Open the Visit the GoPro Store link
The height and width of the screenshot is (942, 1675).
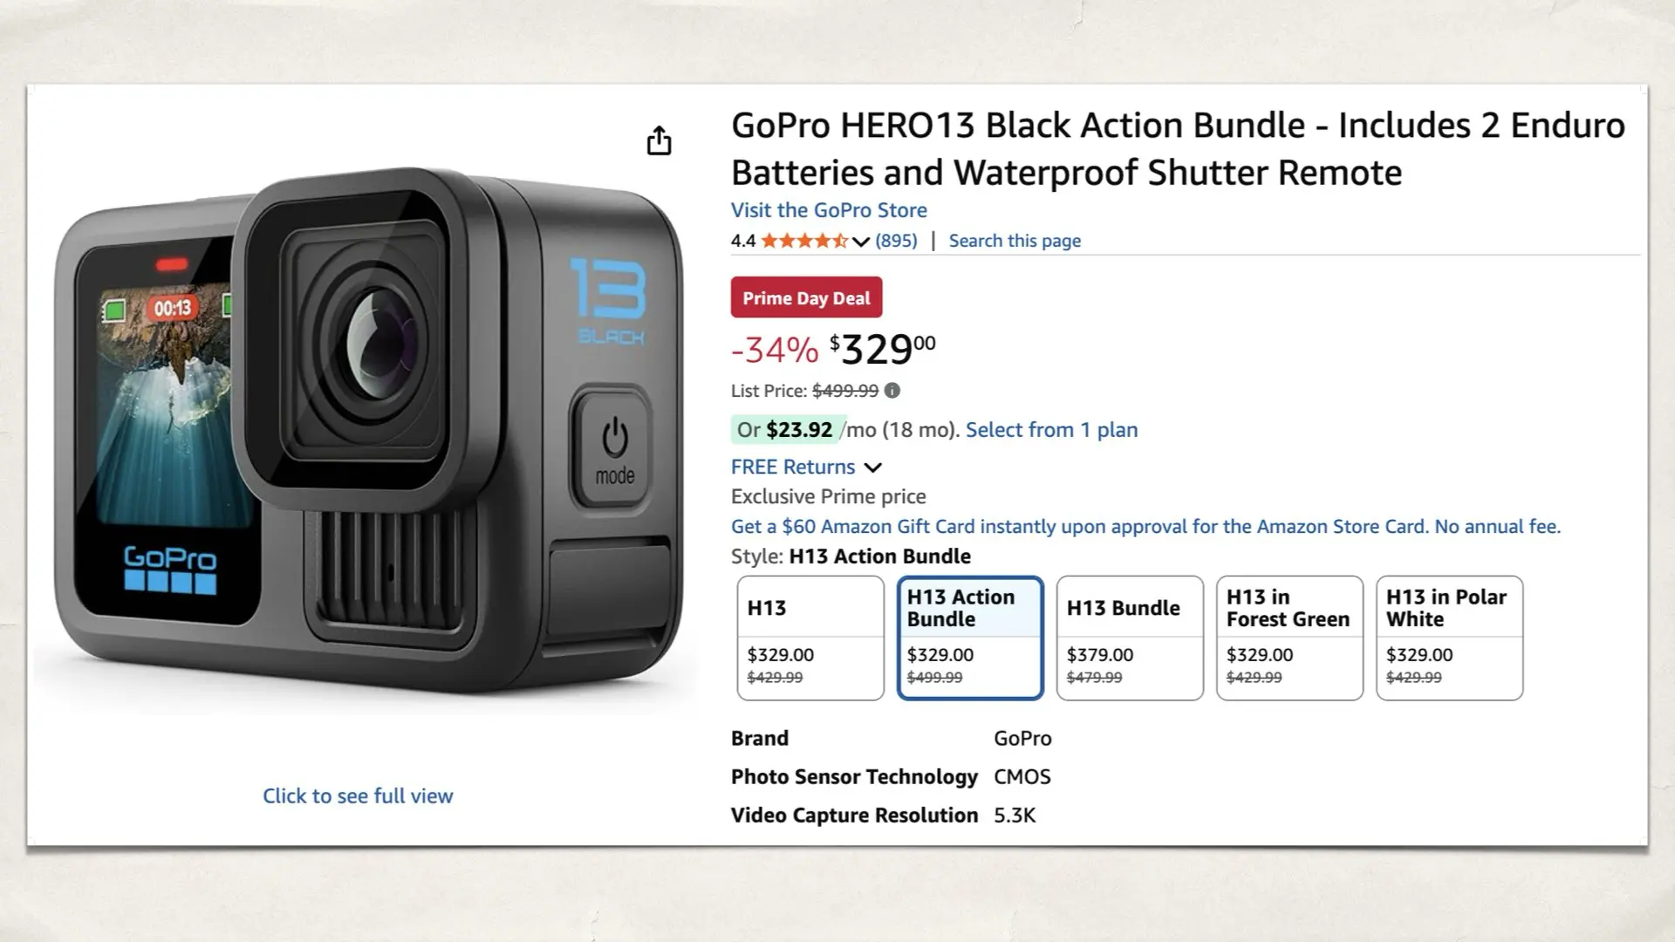pos(828,210)
